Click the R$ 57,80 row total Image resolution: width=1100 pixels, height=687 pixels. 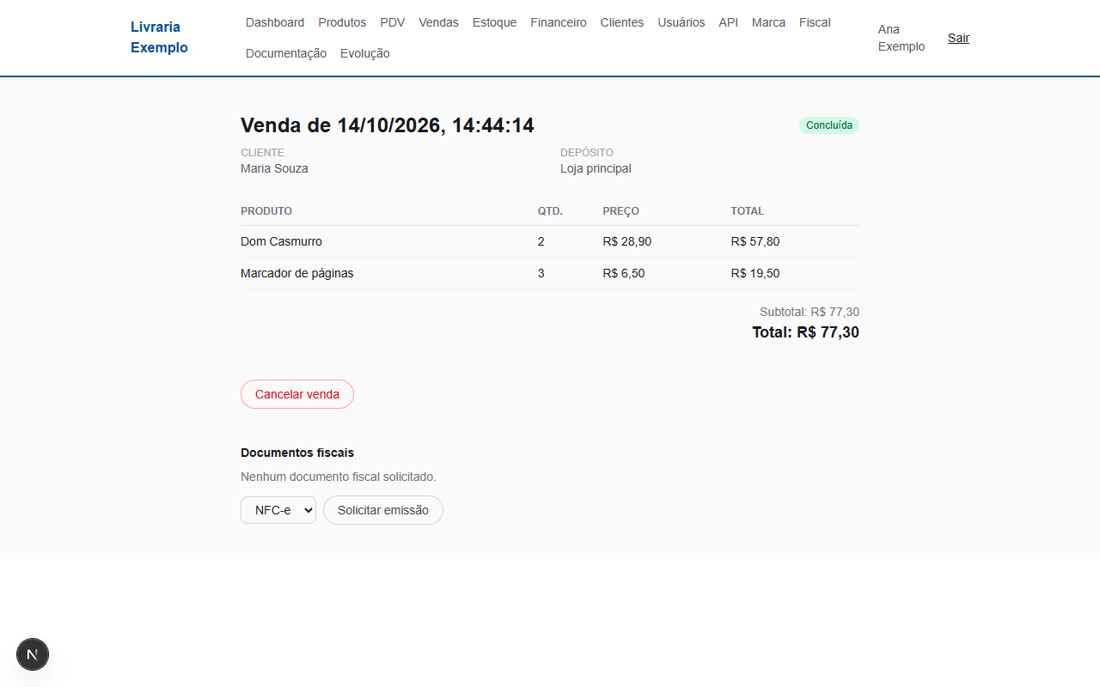point(755,241)
